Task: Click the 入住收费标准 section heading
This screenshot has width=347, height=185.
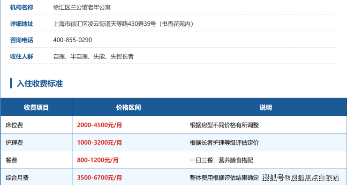Action: pyautogui.click(x=40, y=83)
